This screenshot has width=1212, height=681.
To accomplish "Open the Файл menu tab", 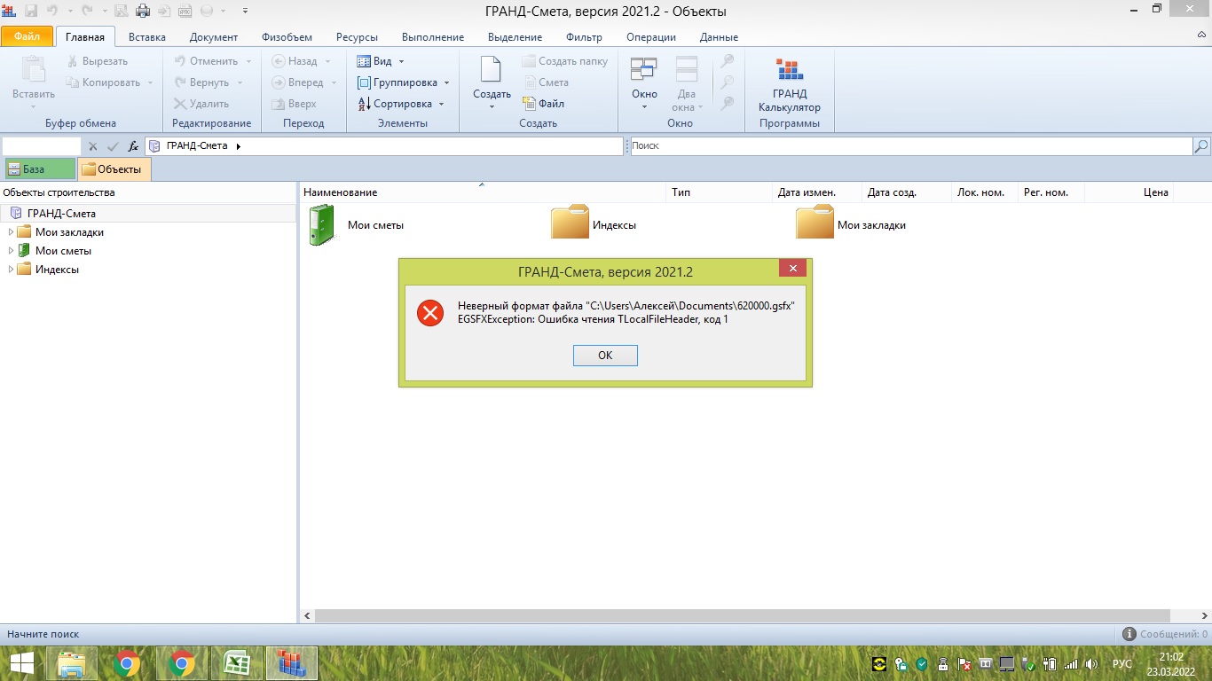I will coord(27,37).
